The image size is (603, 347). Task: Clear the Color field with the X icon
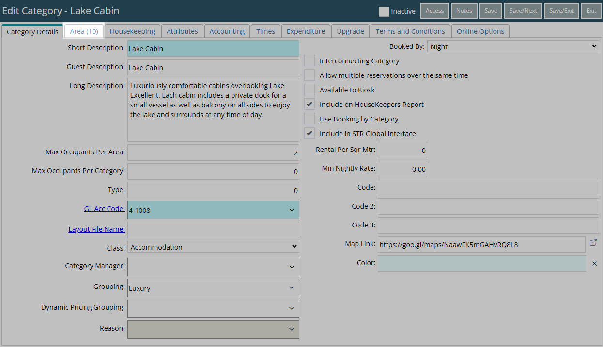coord(594,264)
